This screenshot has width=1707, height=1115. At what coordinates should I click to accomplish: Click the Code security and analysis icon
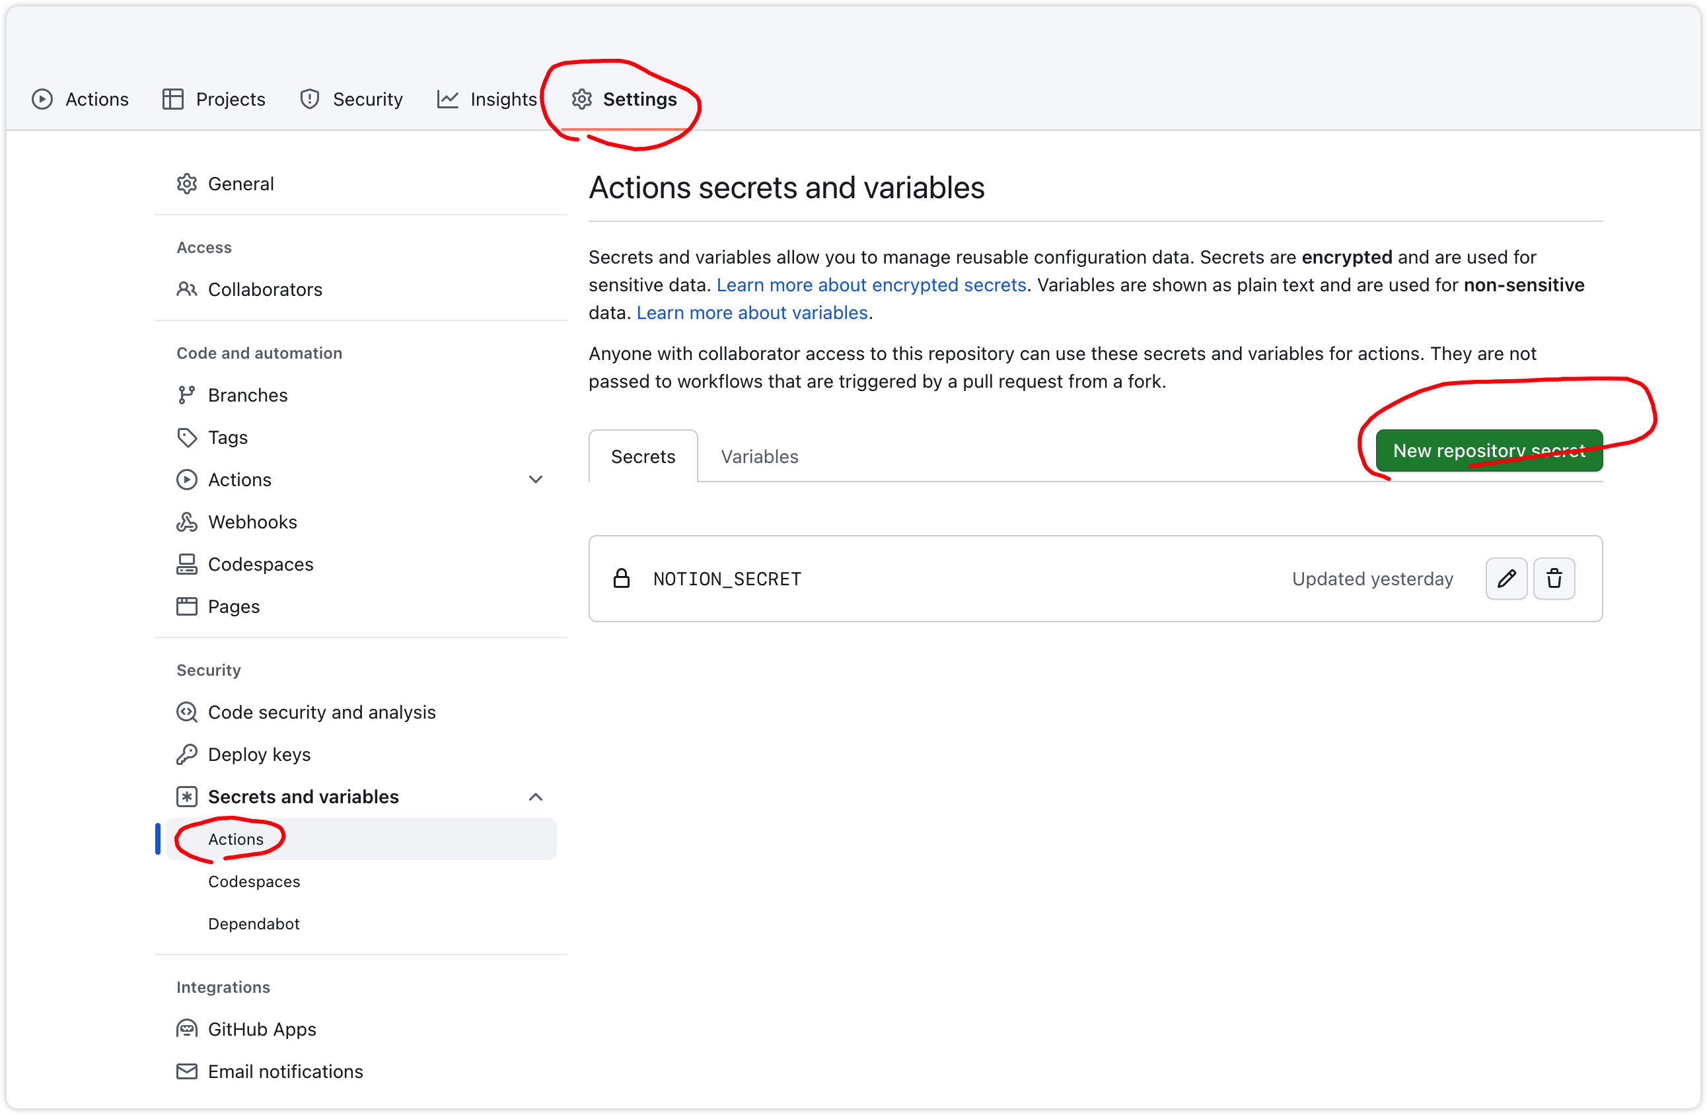[186, 712]
